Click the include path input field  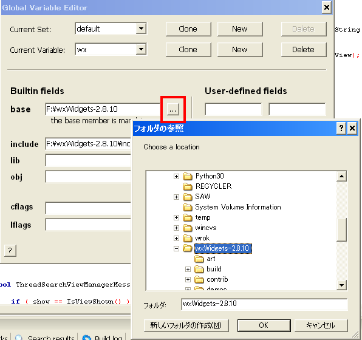(88, 144)
